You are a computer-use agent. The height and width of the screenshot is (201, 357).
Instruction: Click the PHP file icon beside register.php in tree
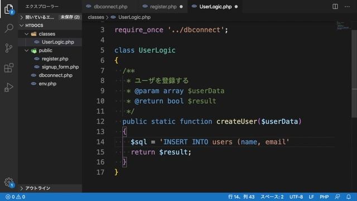tap(37, 59)
